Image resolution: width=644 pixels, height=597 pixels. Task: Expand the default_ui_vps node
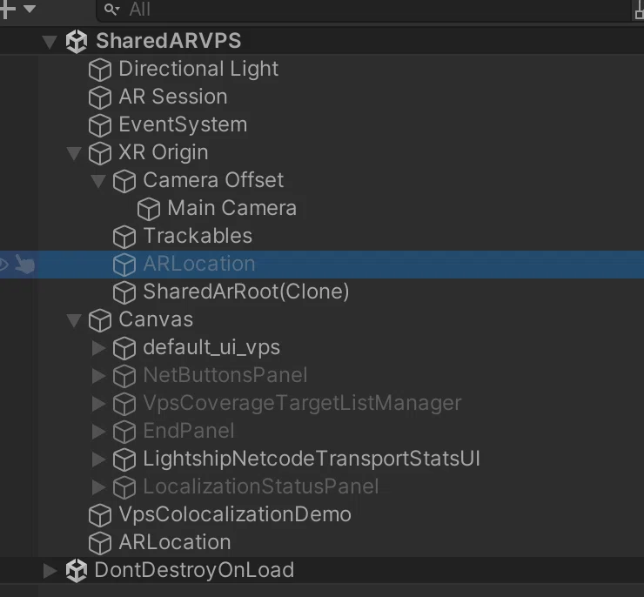pyautogui.click(x=98, y=348)
